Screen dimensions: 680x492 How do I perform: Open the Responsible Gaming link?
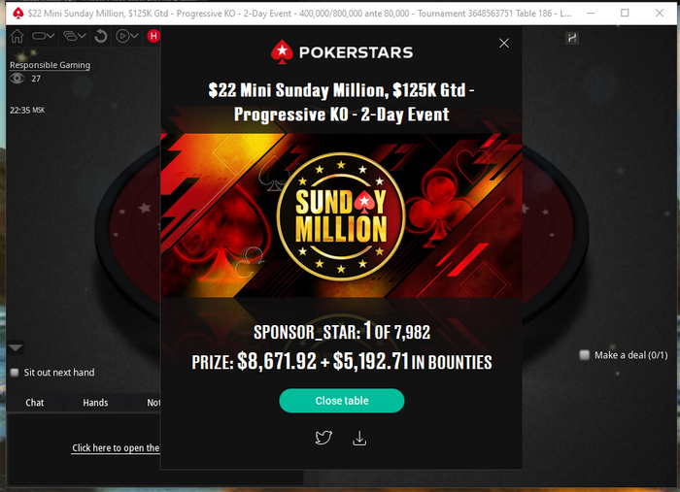50,65
